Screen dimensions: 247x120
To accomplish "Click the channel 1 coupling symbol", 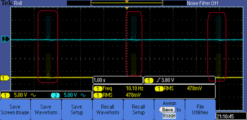I will 33,95.
